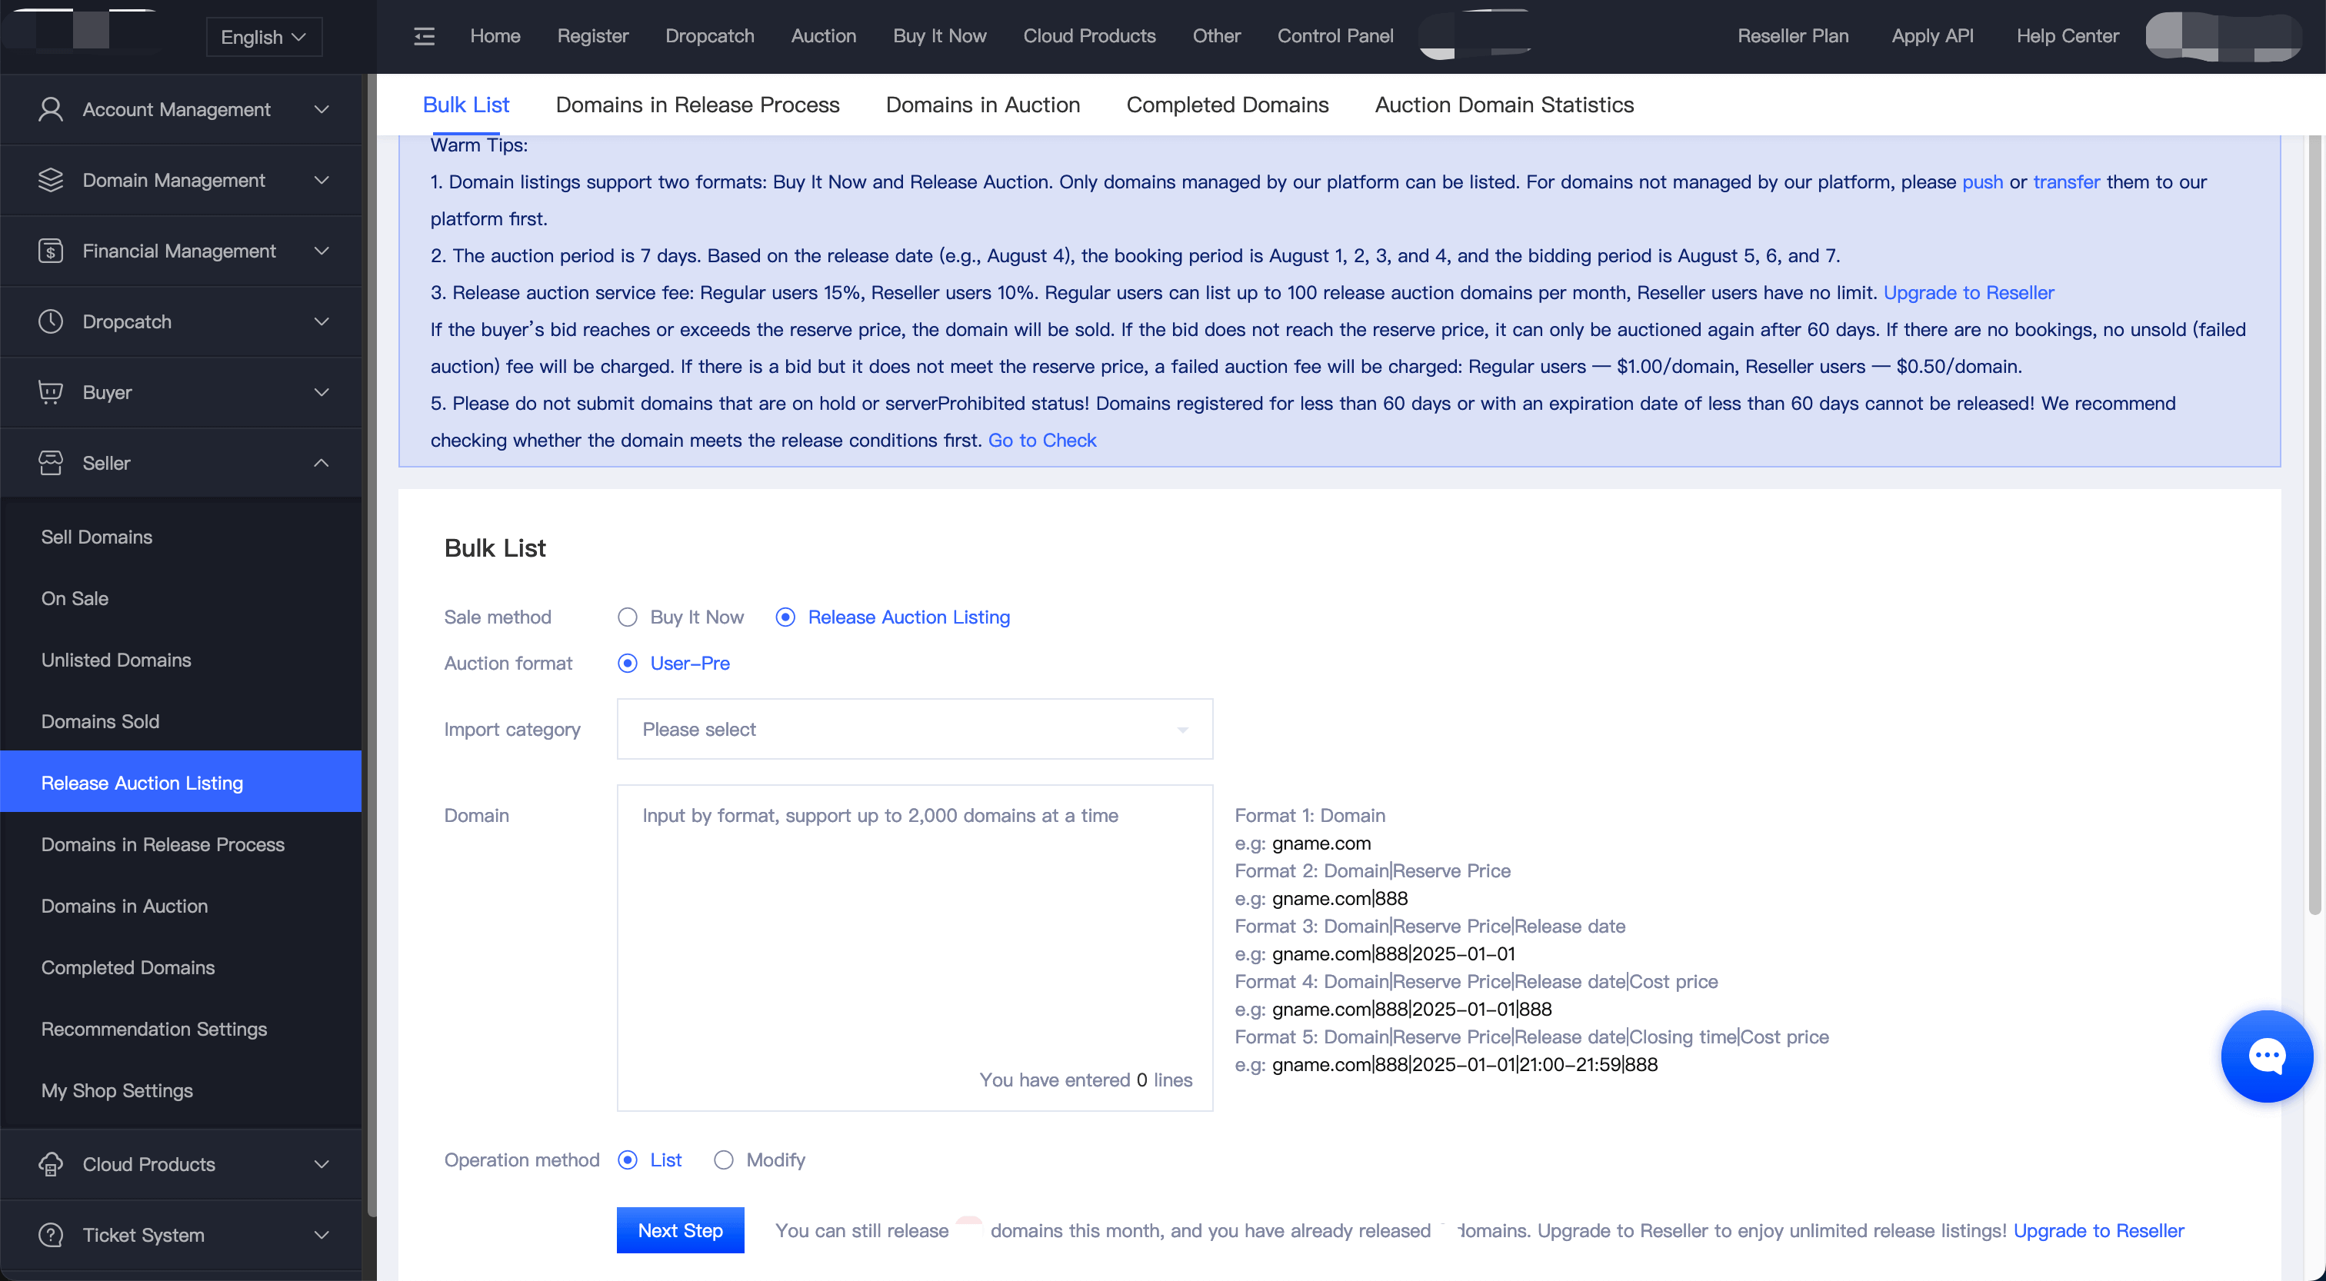
Task: Open the Domains in Auction tab
Action: 982,105
